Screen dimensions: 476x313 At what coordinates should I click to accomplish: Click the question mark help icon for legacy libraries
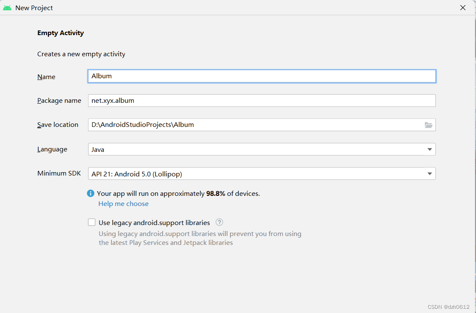pyautogui.click(x=219, y=222)
